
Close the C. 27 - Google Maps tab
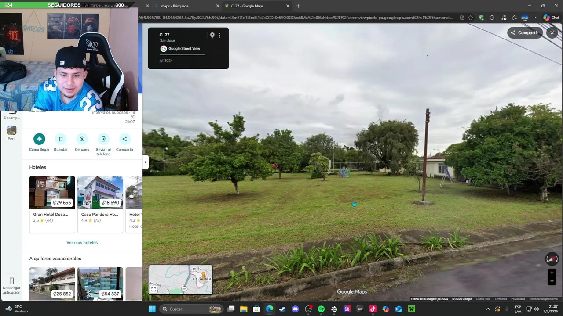click(288, 6)
